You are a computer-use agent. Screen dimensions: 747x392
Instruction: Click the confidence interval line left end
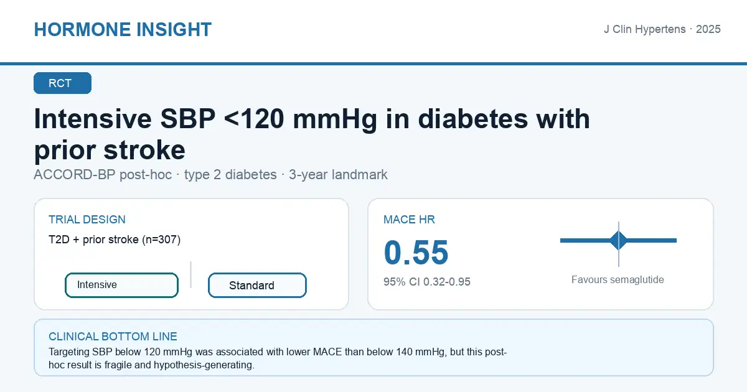point(563,240)
